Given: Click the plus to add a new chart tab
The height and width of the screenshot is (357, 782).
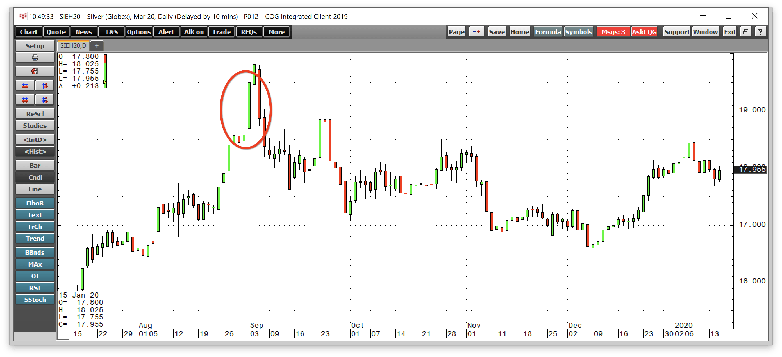Looking at the screenshot, I should (97, 45).
